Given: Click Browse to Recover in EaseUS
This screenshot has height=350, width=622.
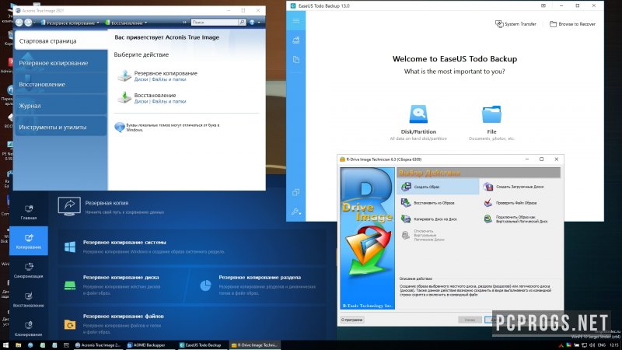Looking at the screenshot, I should [572, 24].
